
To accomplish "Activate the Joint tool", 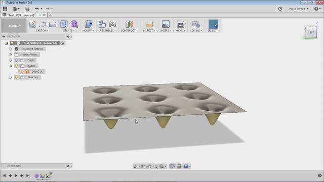I will click(112, 24).
